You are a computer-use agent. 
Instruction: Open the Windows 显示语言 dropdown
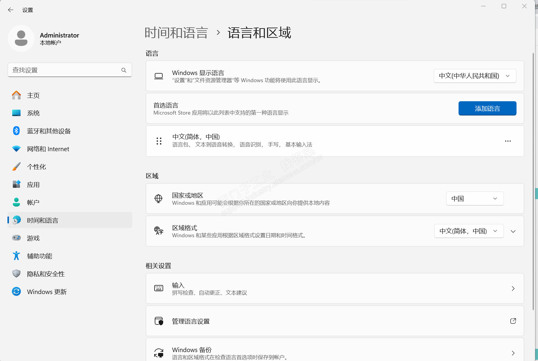pyautogui.click(x=475, y=76)
